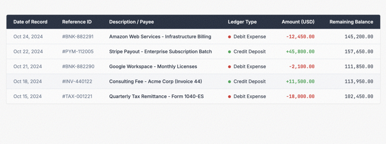This screenshot has width=386, height=144.
Task: Click the Ledger Type column header
Action: click(242, 22)
